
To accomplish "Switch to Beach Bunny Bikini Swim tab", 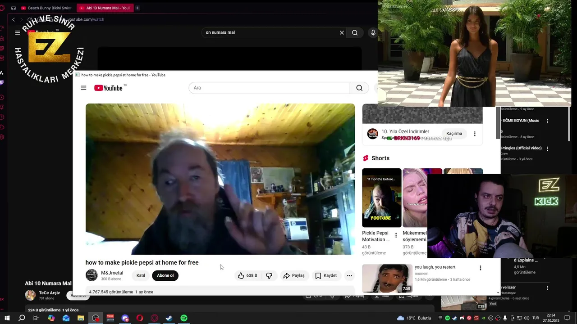I will pos(46,8).
